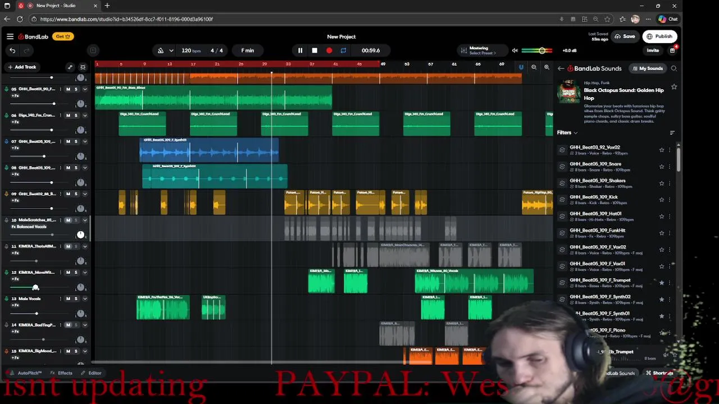719x404 pixels.
Task: Invite collaborators
Action: pos(653,50)
